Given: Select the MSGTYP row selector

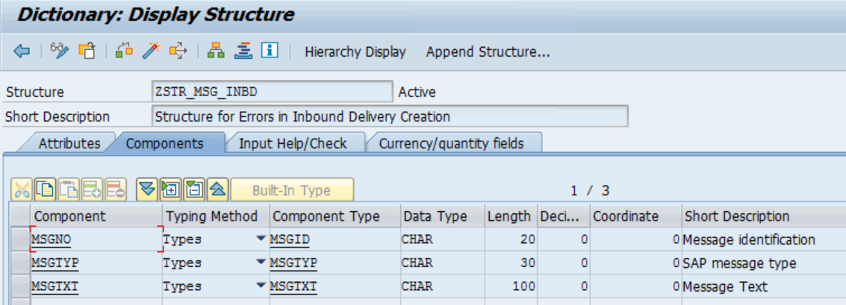Looking at the screenshot, I should [x=20, y=262].
